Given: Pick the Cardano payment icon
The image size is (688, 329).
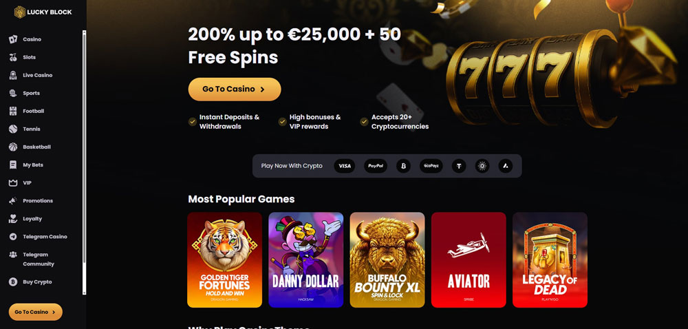Looking at the screenshot, I should pyautogui.click(x=482, y=166).
